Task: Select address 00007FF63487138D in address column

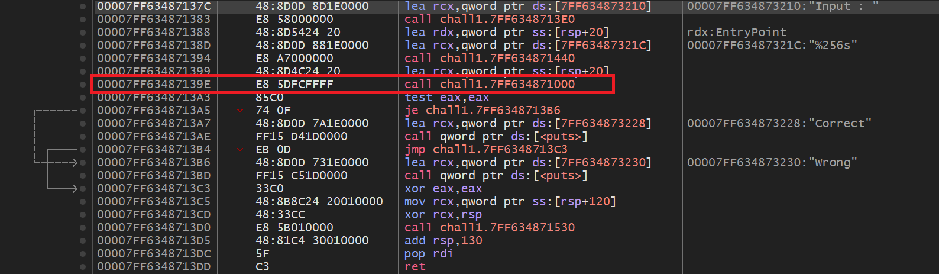Action: pos(154,45)
